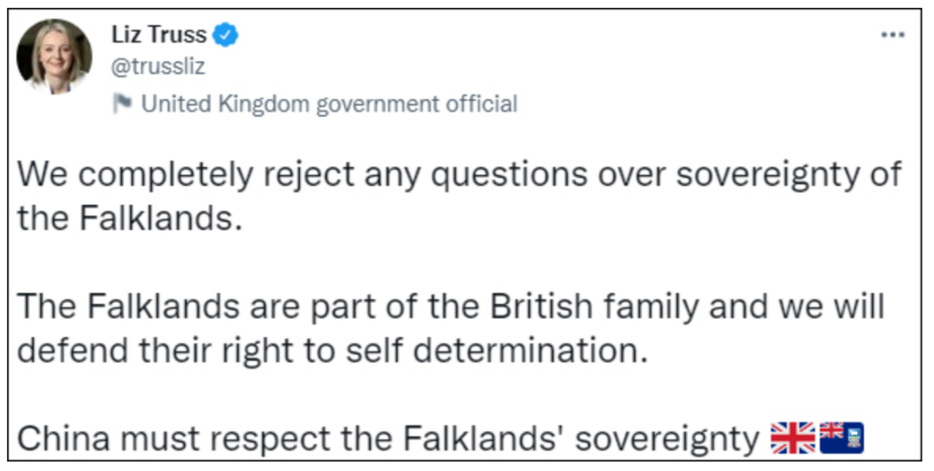Viewport: 934px width, 471px height.
Task: Click the blue verified checkmark badge
Action: click(x=227, y=35)
